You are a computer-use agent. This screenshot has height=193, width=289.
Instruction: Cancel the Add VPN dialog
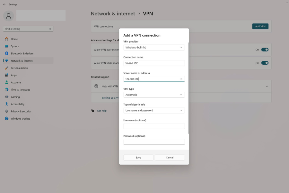point(170,157)
